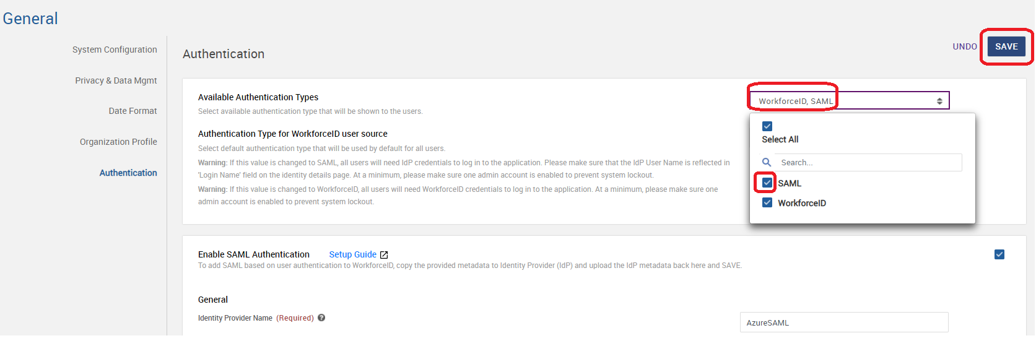Click the General page heading

coord(30,19)
